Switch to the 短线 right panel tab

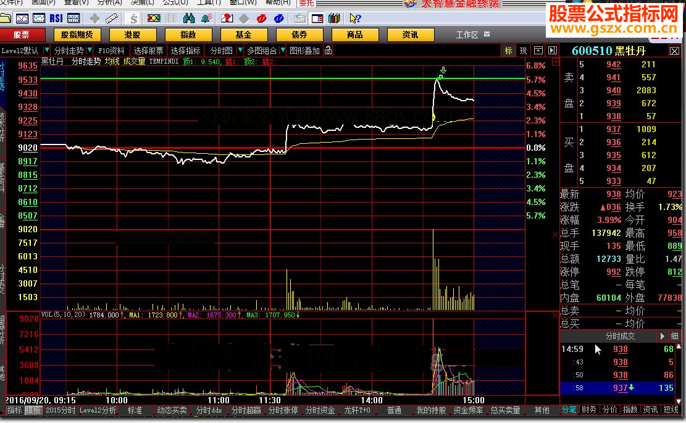(671, 410)
